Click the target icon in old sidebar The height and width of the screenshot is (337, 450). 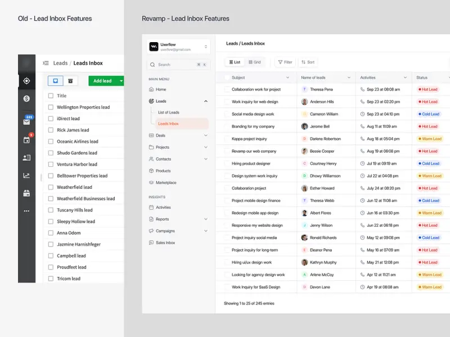point(26,81)
